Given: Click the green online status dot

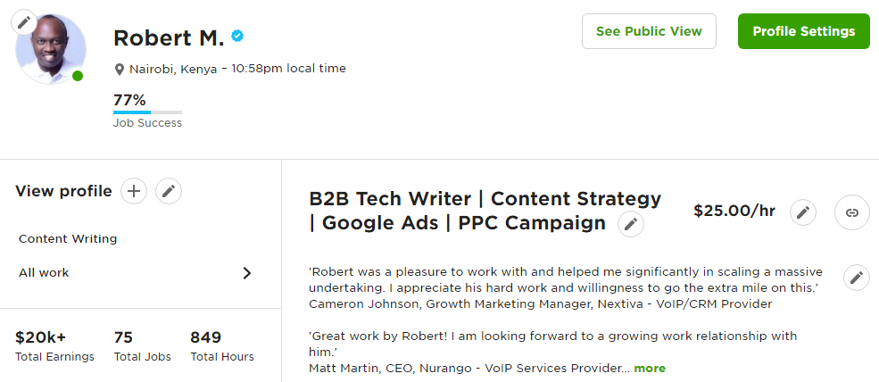Looking at the screenshot, I should (78, 76).
